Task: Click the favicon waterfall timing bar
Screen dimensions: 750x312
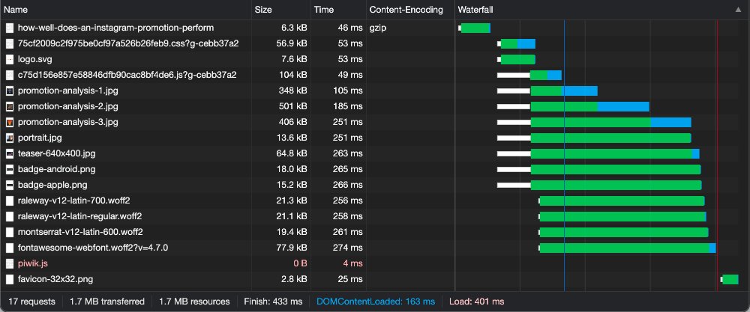Action: [730, 279]
